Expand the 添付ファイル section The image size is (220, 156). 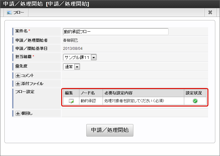click(x=18, y=84)
